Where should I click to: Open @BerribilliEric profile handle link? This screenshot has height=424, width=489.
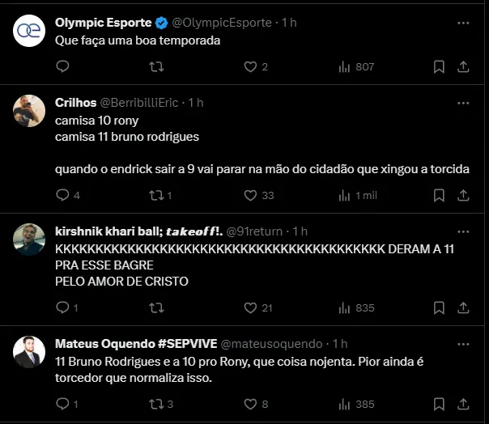(x=141, y=103)
